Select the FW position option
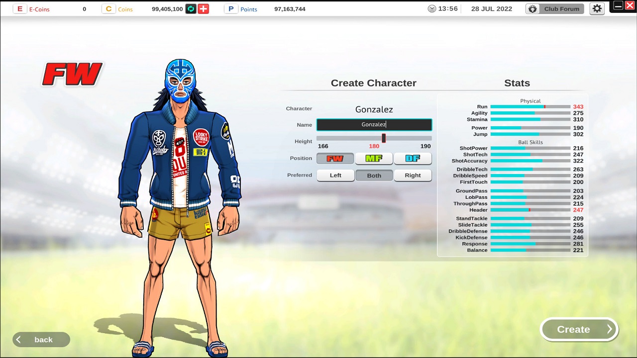Screen dimensions: 637x358 click(335, 159)
